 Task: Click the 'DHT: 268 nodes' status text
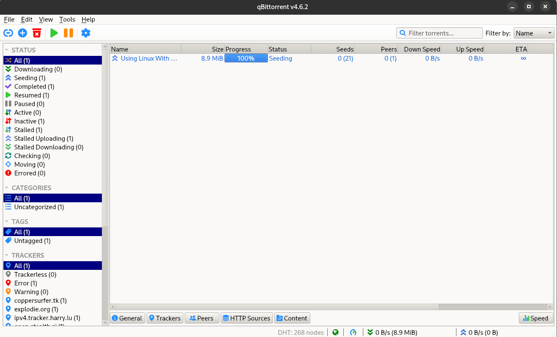click(x=301, y=332)
